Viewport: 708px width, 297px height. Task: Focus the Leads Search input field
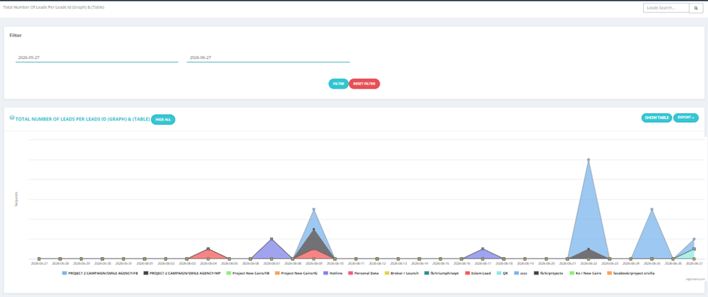click(x=666, y=8)
